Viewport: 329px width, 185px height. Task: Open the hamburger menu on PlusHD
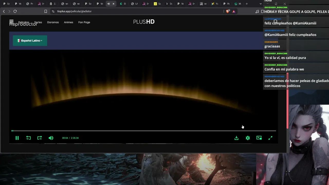click(x=11, y=21)
